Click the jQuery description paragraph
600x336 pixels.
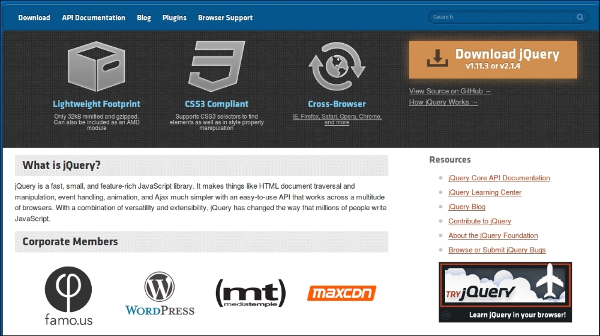coord(200,202)
